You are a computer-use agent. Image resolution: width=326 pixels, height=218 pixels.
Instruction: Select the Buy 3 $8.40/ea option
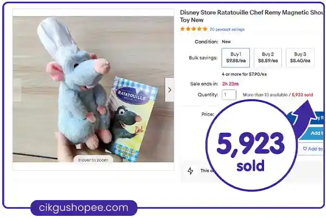pos(300,58)
